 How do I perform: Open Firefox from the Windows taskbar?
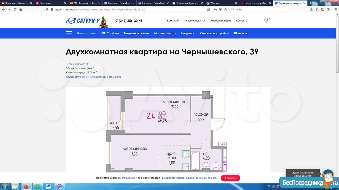point(26,187)
